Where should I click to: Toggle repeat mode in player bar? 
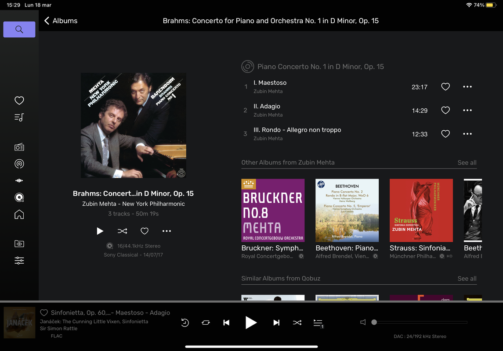click(x=206, y=322)
